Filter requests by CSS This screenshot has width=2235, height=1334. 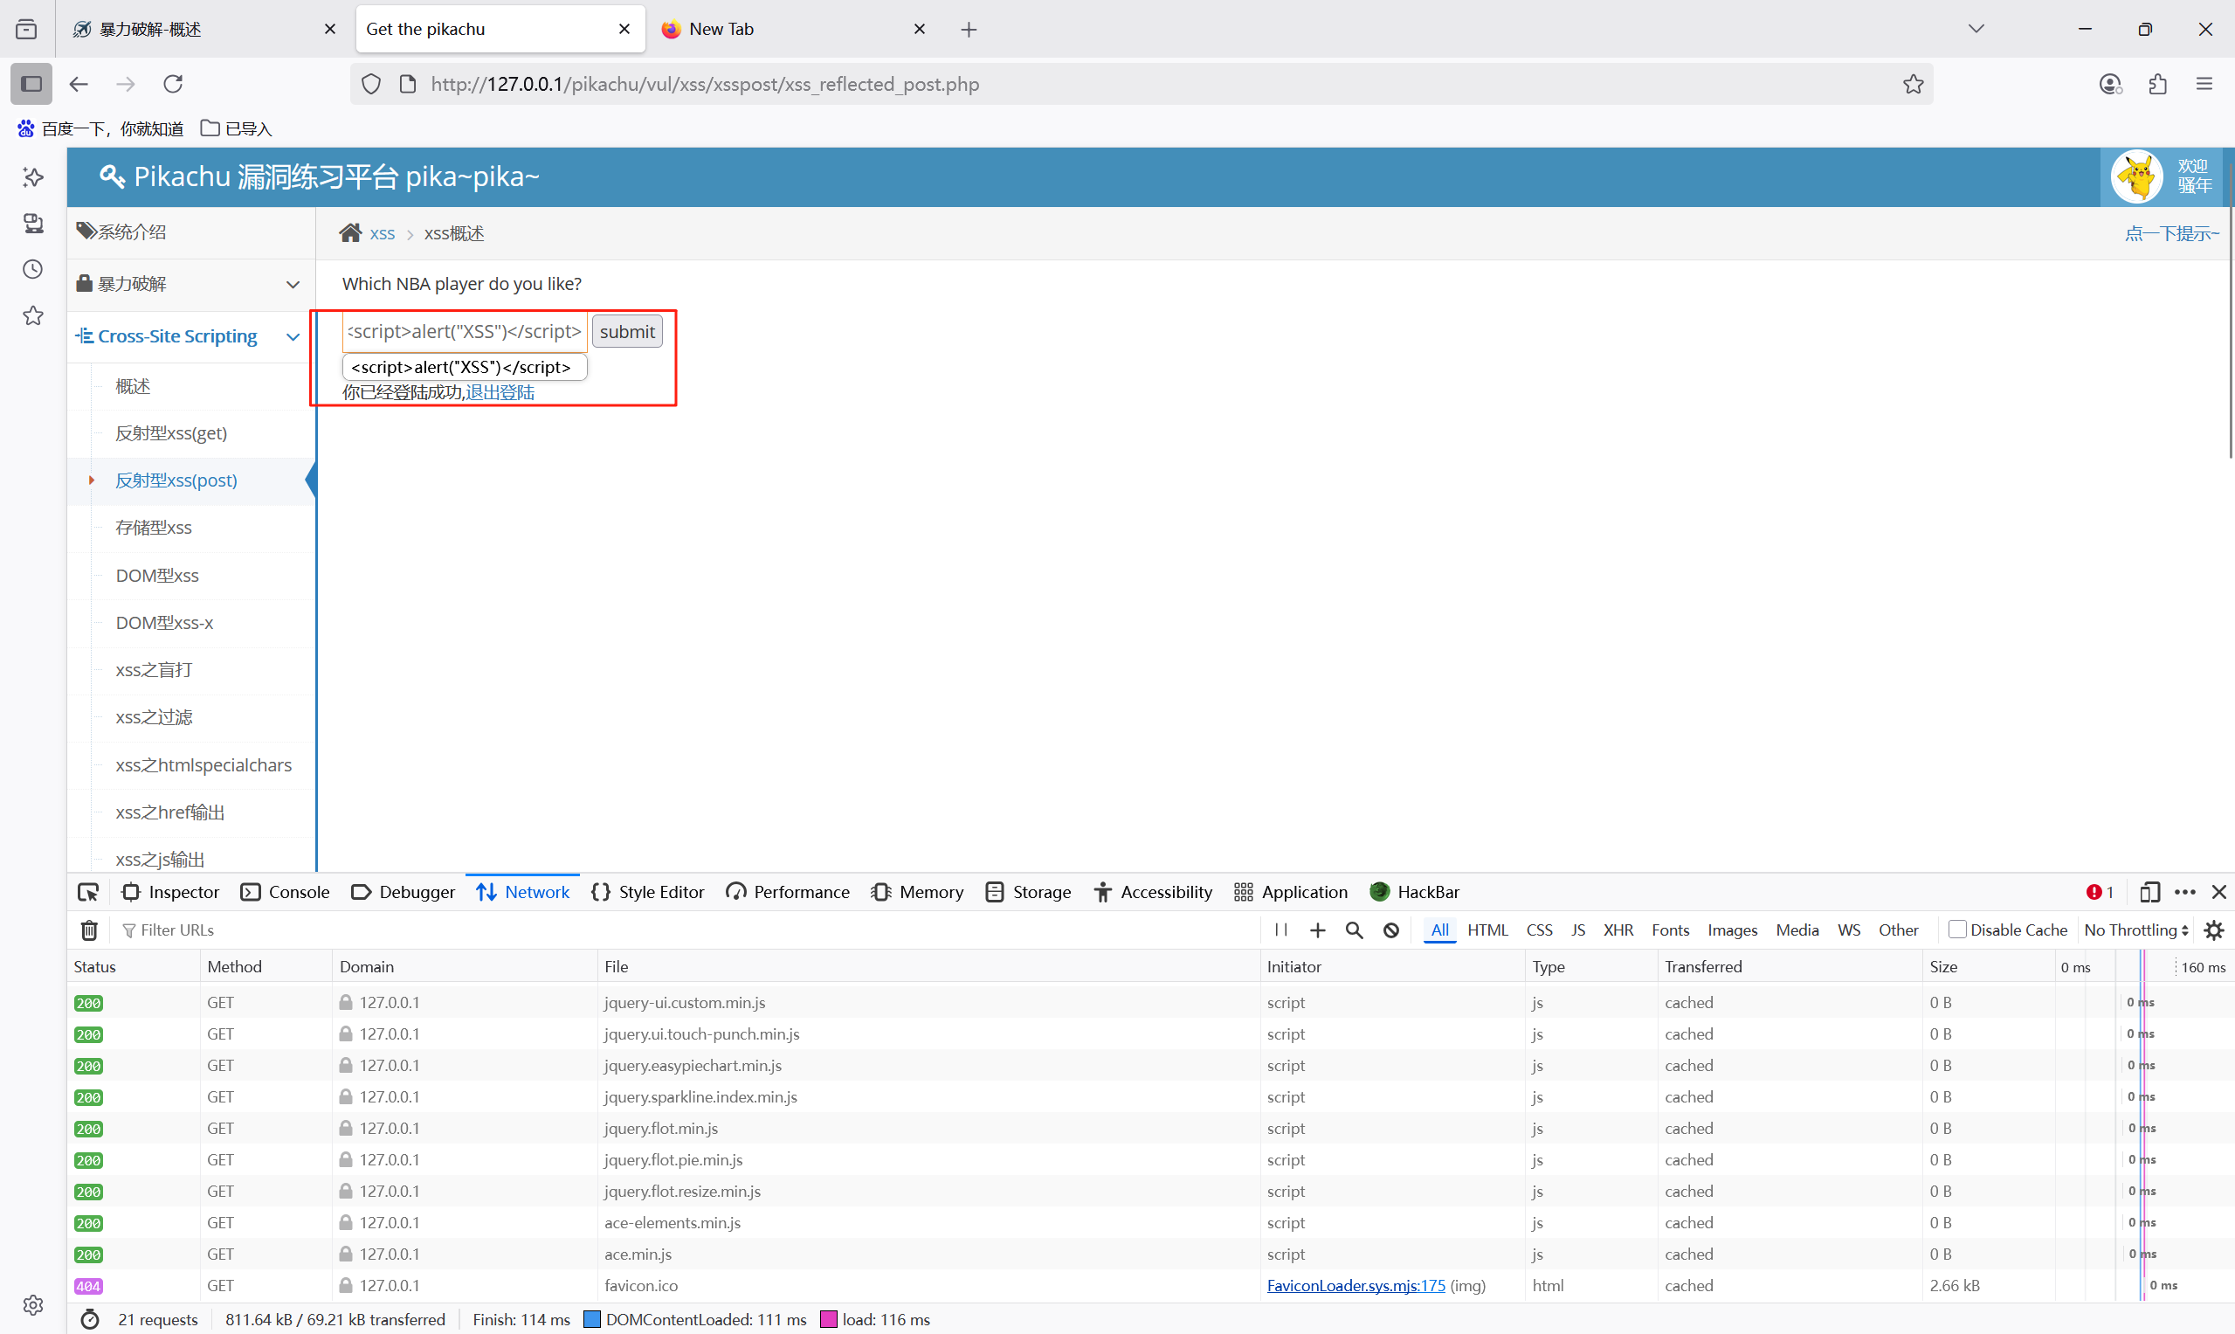coord(1540,930)
